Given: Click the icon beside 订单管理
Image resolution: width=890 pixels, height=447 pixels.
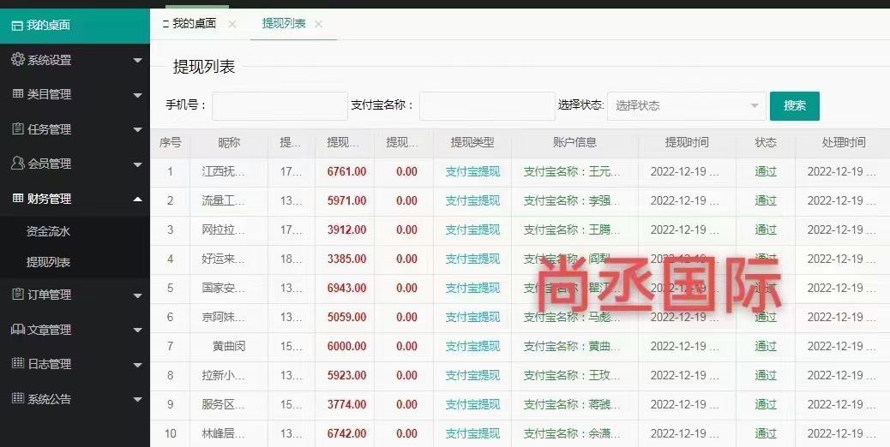Looking at the screenshot, I should (x=17, y=295).
